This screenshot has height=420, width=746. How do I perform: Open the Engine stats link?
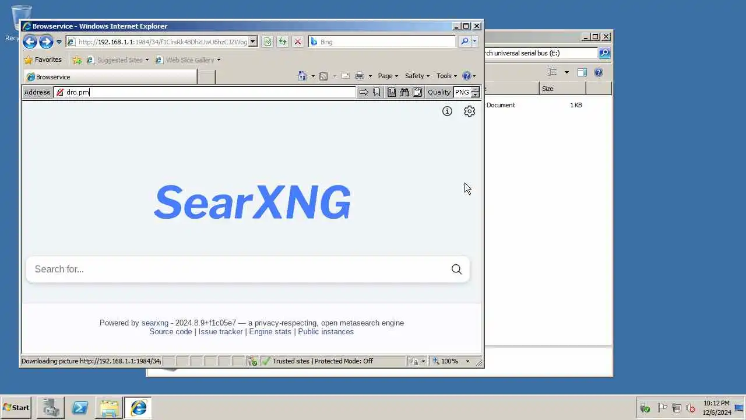270,331
